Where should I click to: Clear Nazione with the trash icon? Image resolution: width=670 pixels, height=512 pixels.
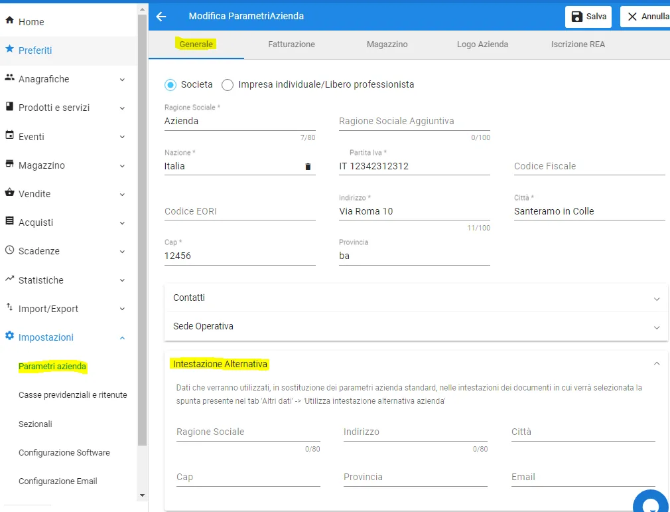tap(308, 167)
